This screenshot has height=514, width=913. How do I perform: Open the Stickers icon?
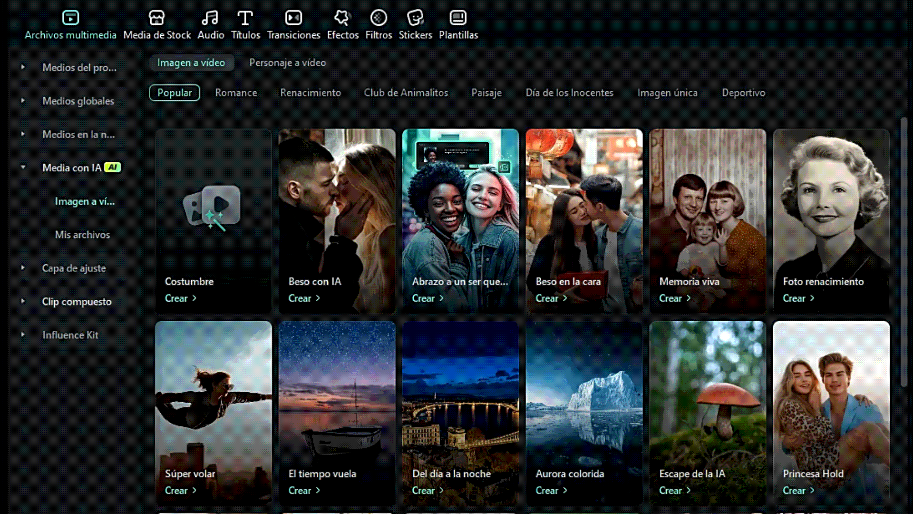pos(415,18)
